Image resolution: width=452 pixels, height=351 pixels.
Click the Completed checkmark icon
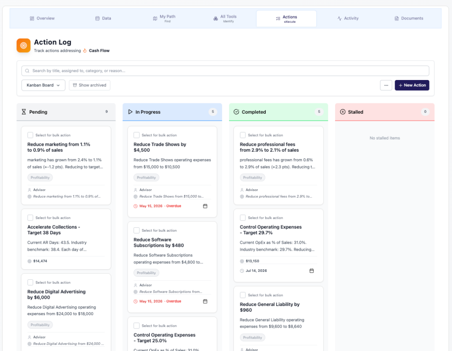click(237, 112)
